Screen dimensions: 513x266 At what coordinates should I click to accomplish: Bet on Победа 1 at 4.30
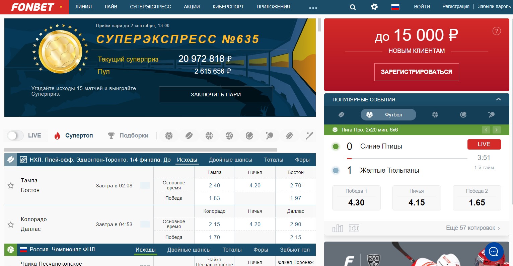[x=356, y=198]
